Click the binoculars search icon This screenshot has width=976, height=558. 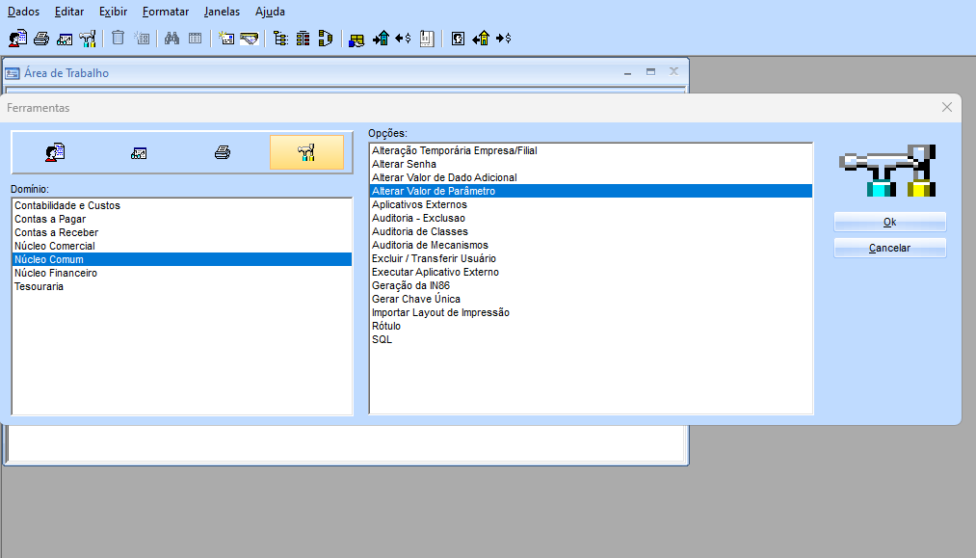(171, 39)
